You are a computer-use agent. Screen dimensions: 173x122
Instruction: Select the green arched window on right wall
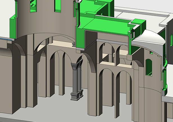click(149, 68)
